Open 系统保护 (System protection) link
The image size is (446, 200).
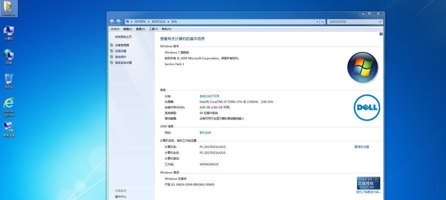click(x=120, y=57)
